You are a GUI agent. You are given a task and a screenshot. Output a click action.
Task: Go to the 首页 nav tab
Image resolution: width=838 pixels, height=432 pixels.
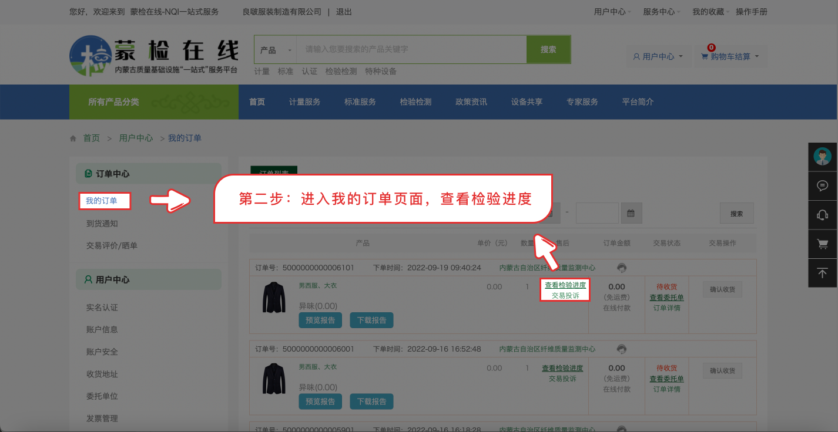click(x=257, y=102)
